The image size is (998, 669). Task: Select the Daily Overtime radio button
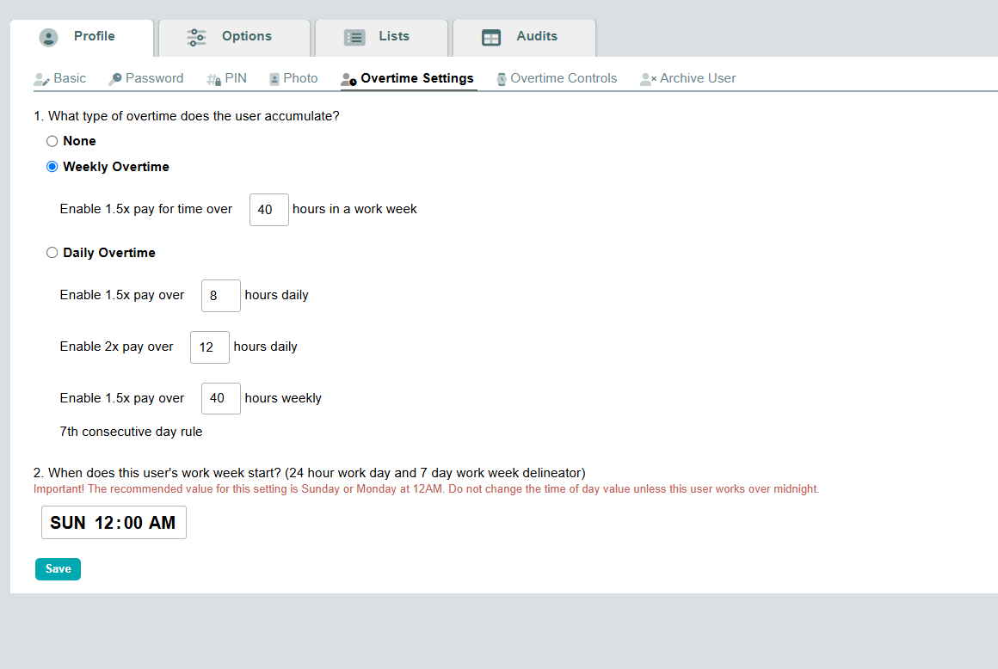pyautogui.click(x=52, y=253)
